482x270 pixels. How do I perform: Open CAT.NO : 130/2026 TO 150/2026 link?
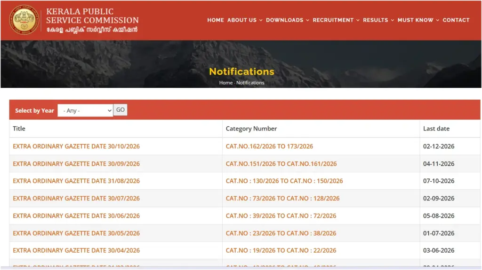(284, 181)
